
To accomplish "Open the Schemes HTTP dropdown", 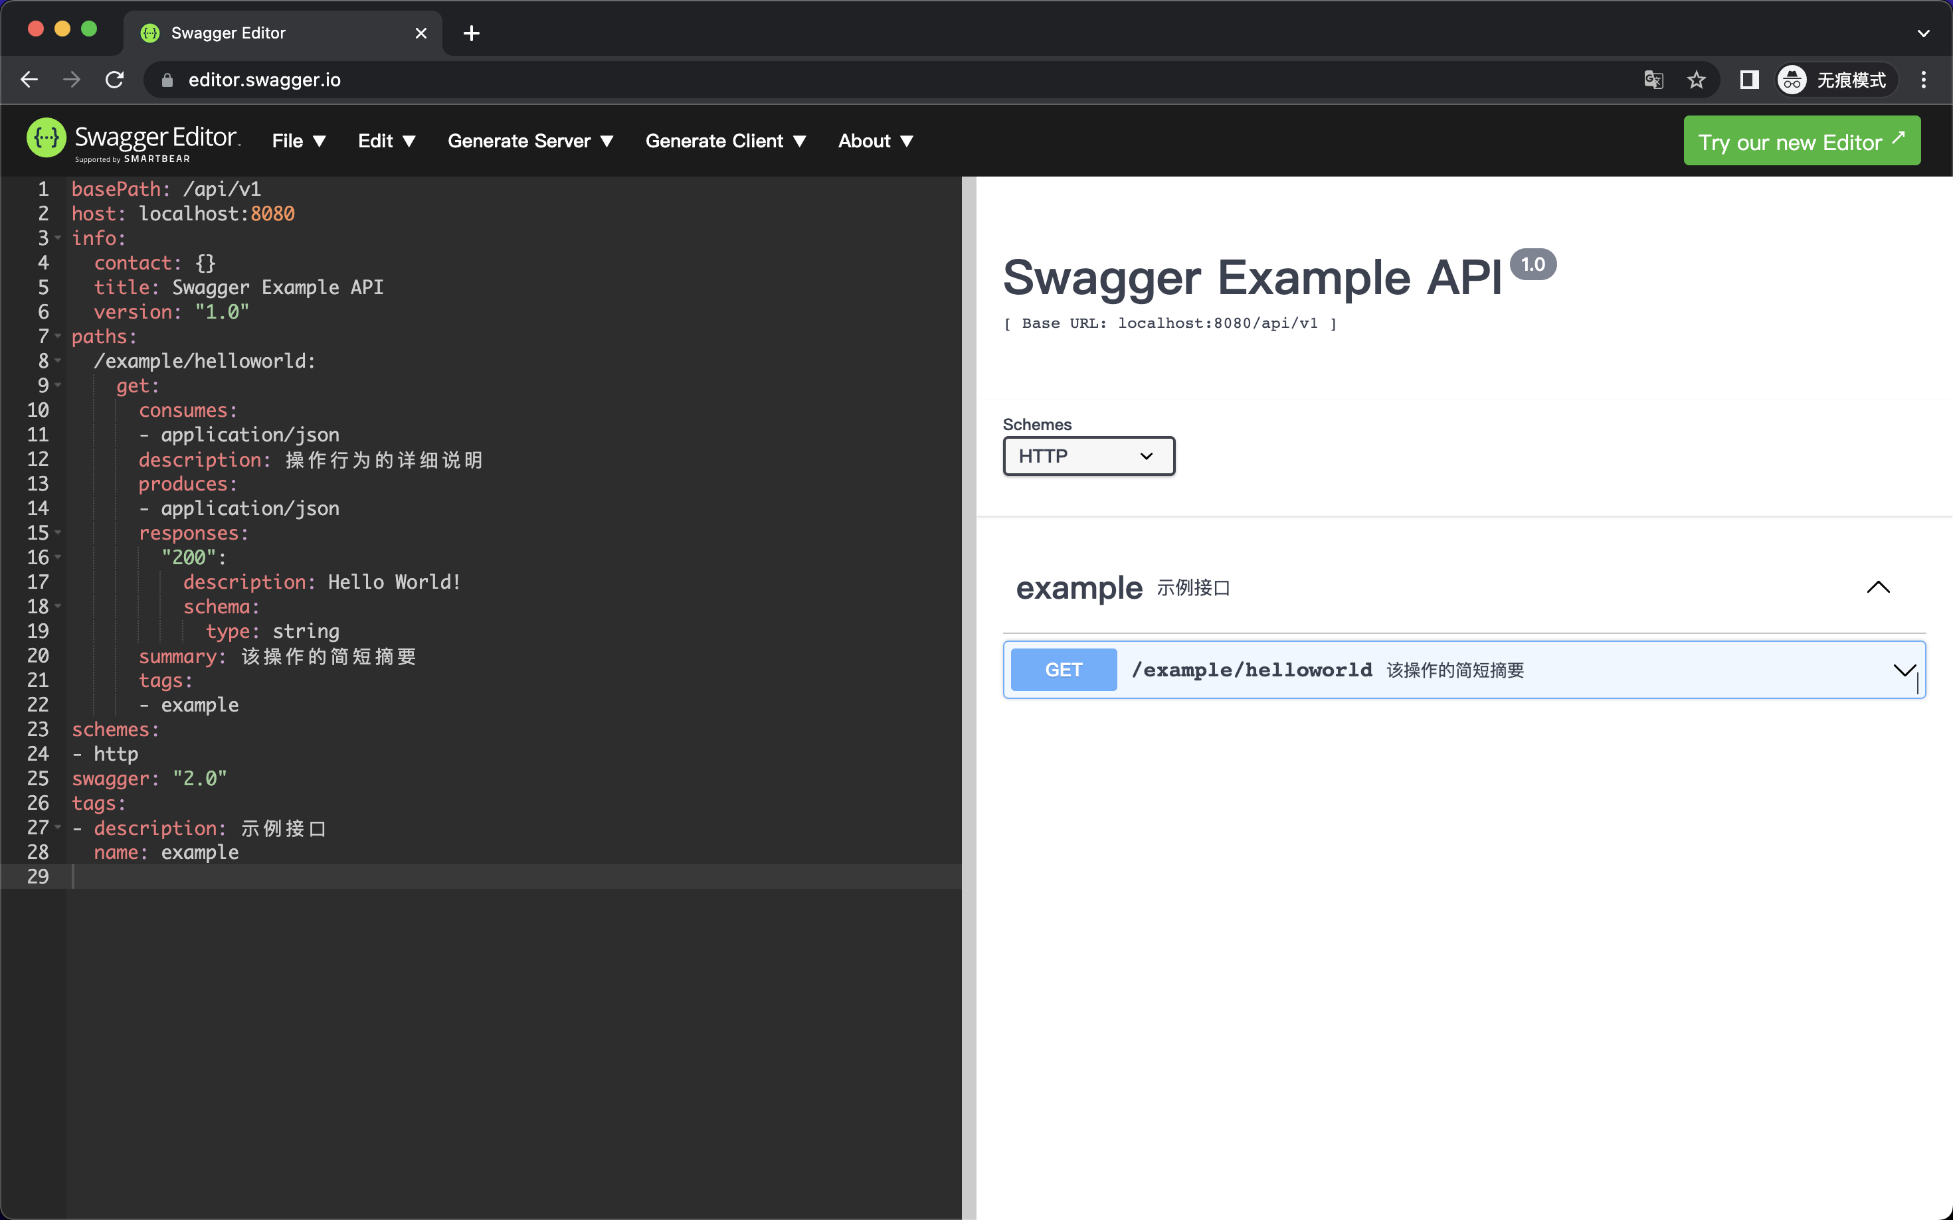I will (x=1087, y=456).
